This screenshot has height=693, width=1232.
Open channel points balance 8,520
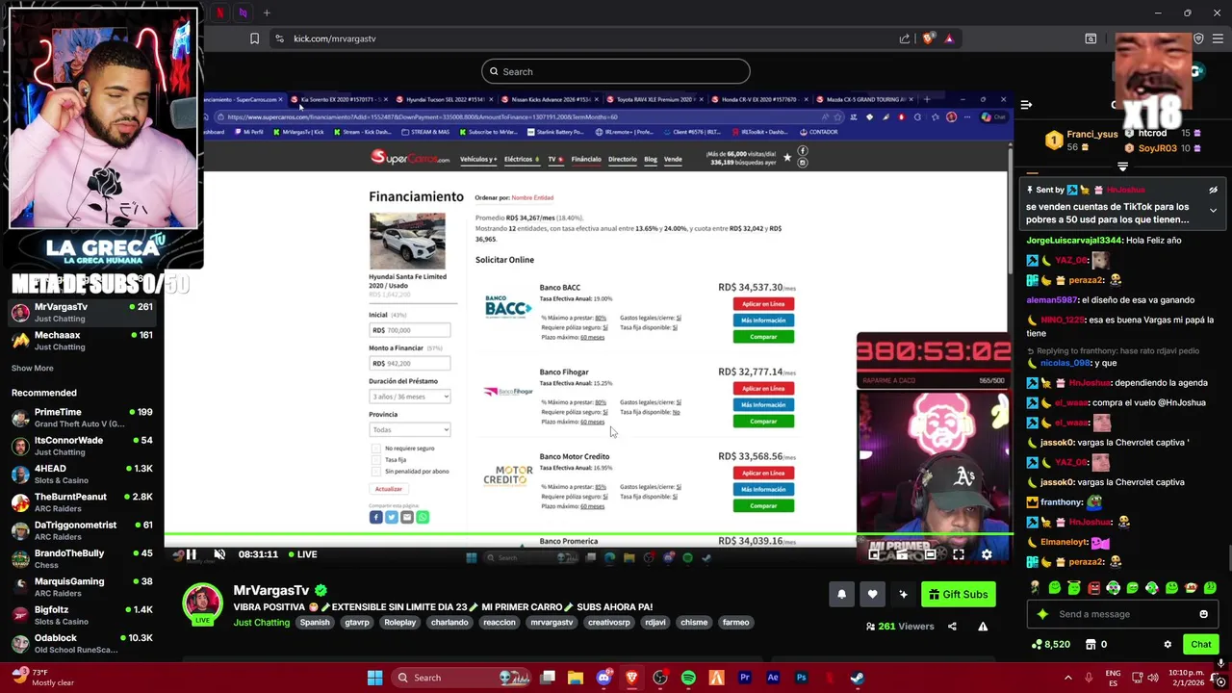point(1050,645)
